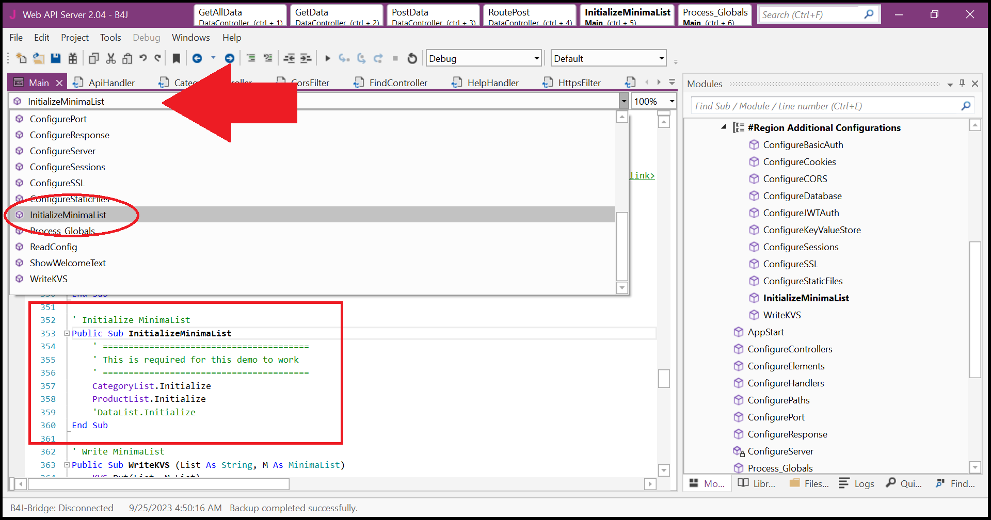Jump to GetAllData bookmark in the title bar
991x520 pixels.
tap(241, 15)
